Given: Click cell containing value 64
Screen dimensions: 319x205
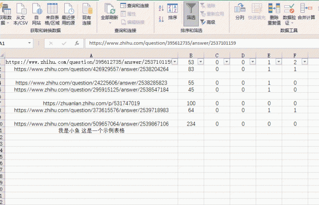Looking at the screenshot, I should tap(191, 110).
